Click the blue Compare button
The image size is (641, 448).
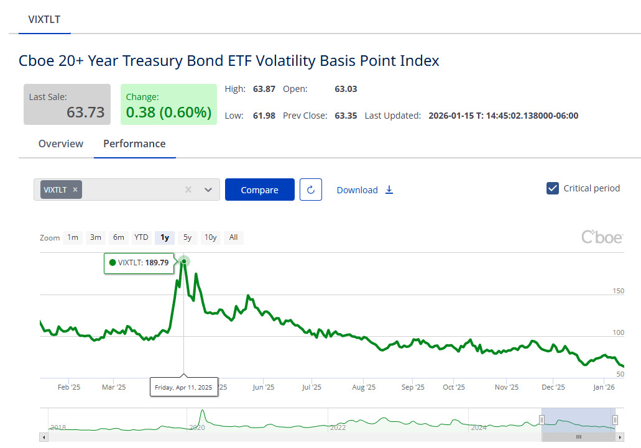(259, 190)
